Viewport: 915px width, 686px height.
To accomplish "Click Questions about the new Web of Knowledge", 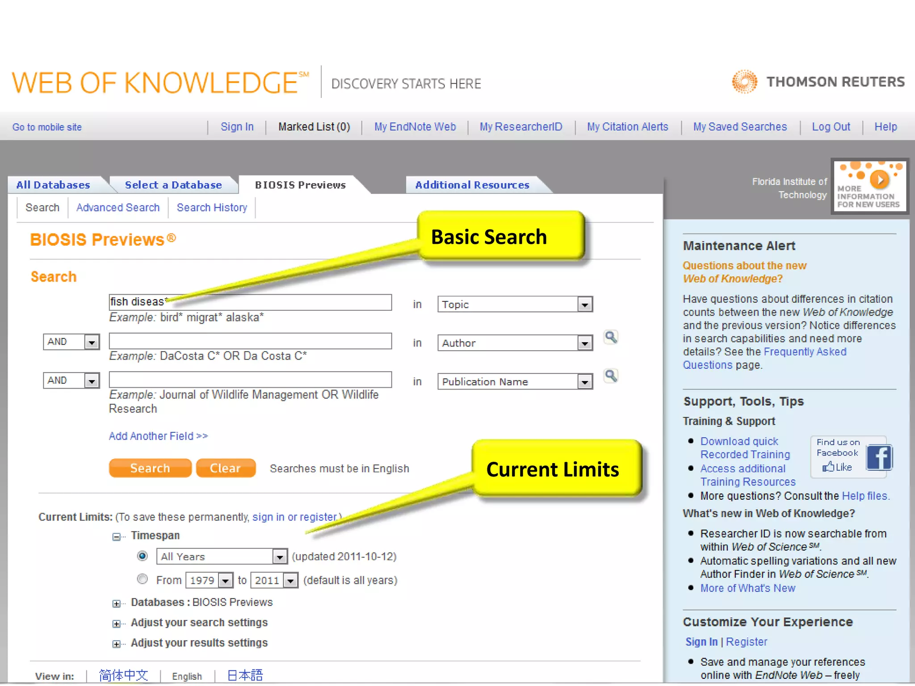I will [745, 272].
